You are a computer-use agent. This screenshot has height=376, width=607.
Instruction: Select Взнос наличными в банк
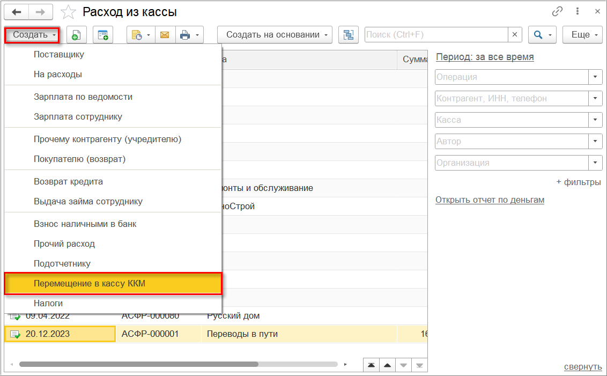(x=113, y=224)
